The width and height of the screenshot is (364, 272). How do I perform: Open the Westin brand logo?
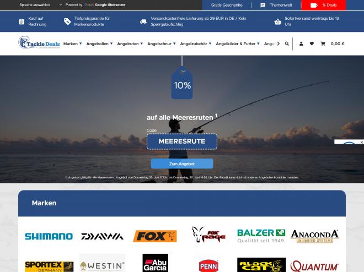point(102,263)
